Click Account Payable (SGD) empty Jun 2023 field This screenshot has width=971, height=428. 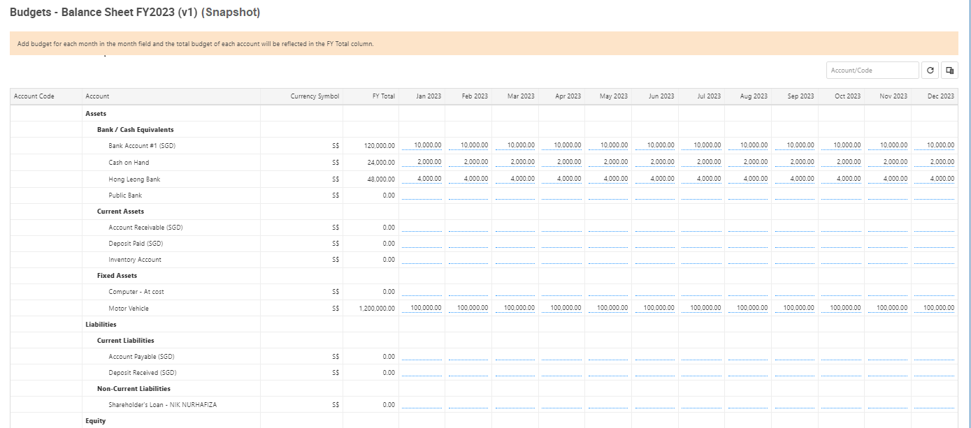pyautogui.click(x=655, y=356)
